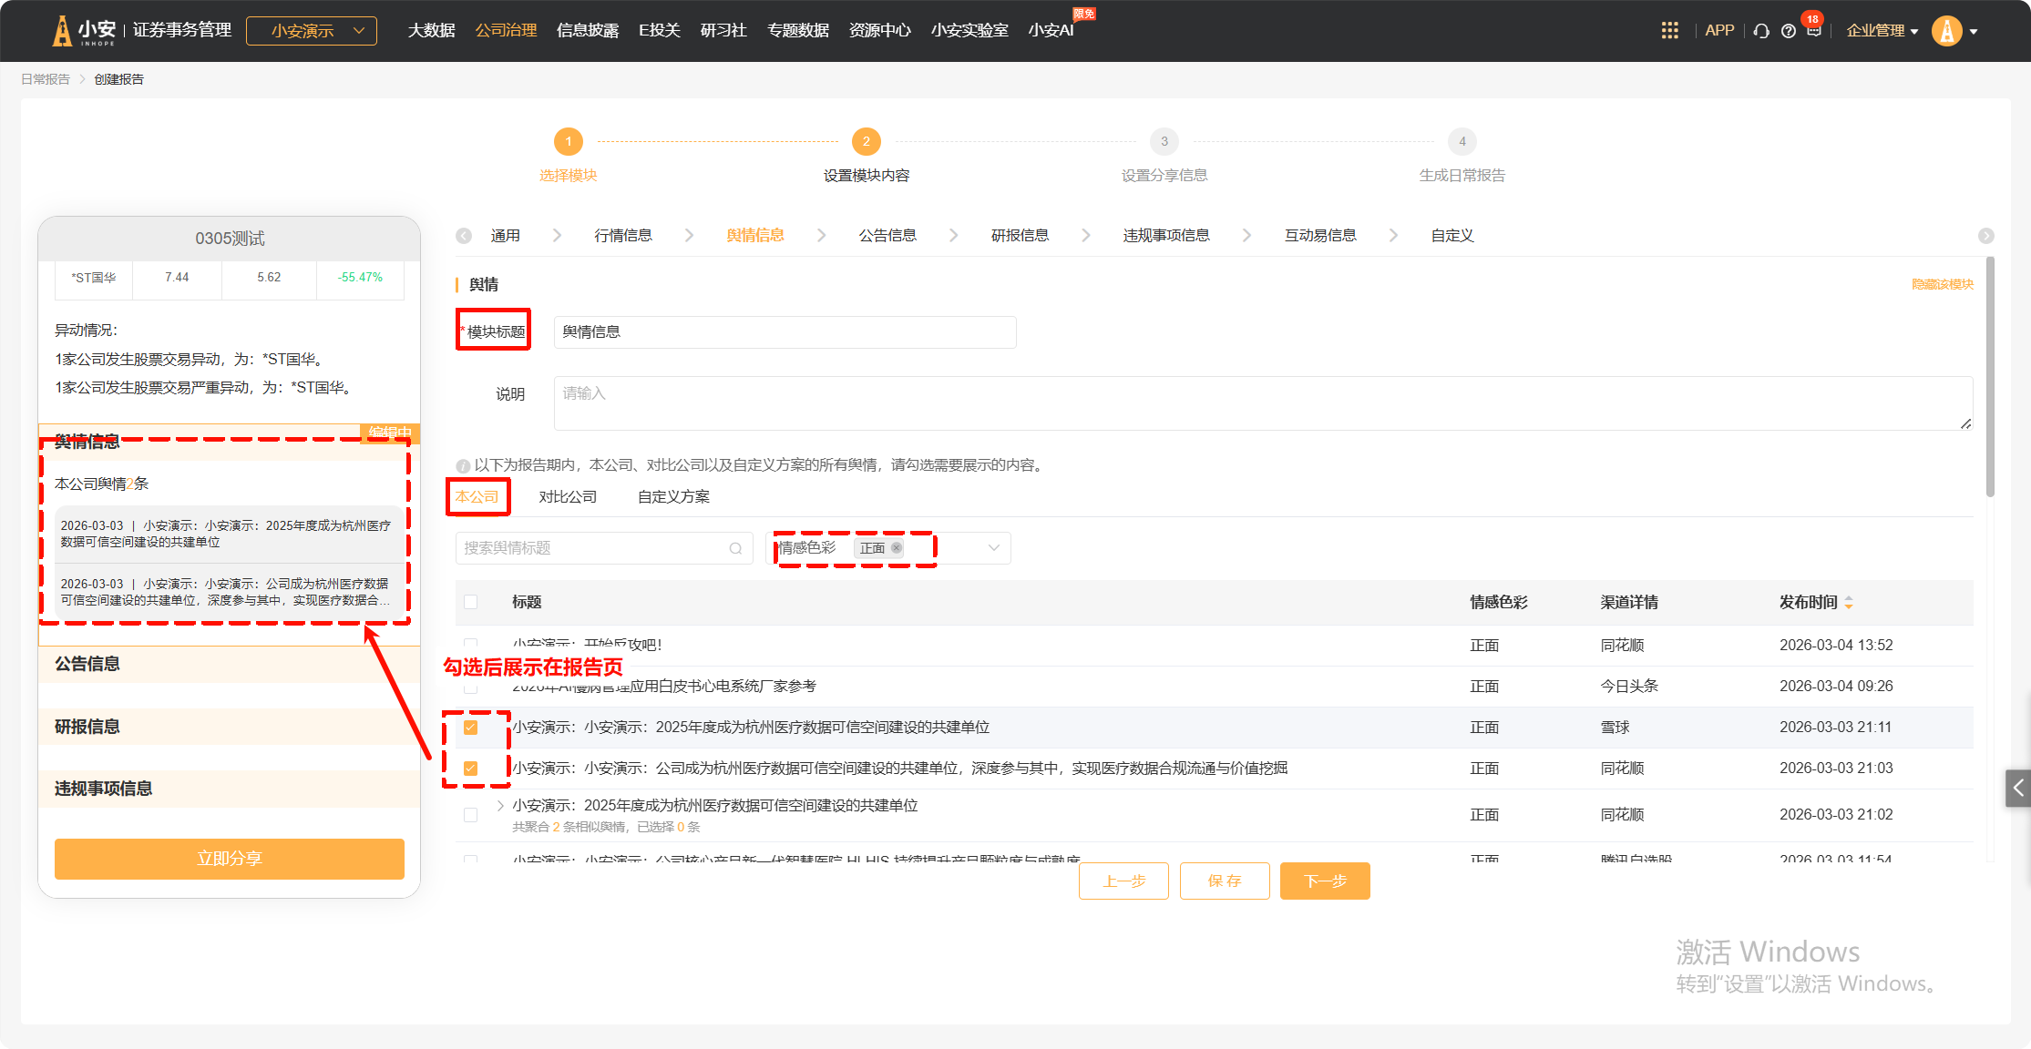Viewport: 2031px width, 1049px height.
Task: Click the 下一步 button
Action: click(x=1324, y=881)
